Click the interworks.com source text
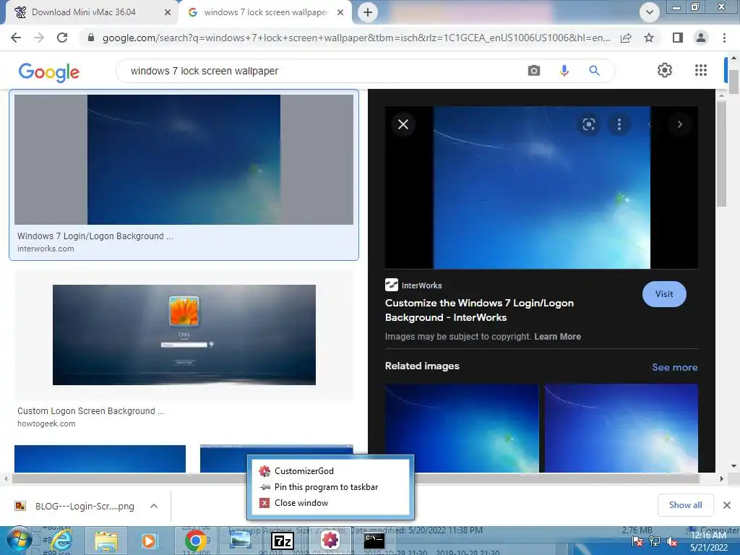 tap(46, 249)
